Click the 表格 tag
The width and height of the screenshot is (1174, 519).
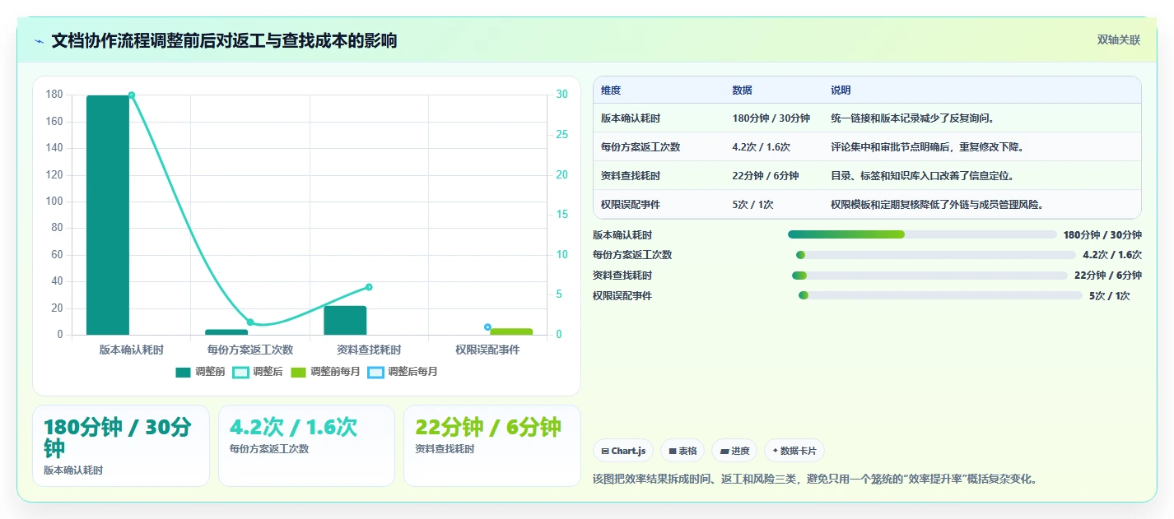click(683, 451)
